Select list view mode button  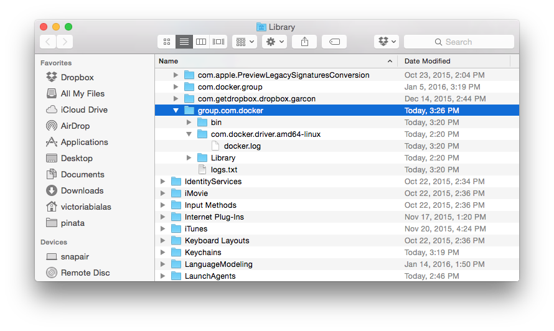tap(184, 42)
